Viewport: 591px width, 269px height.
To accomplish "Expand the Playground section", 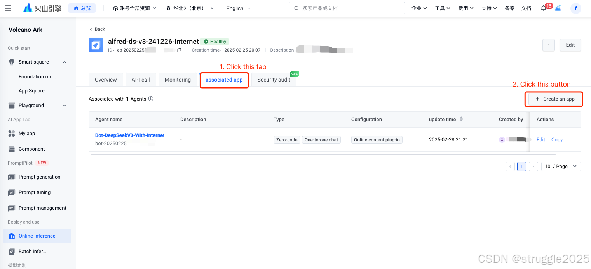I will point(65,106).
